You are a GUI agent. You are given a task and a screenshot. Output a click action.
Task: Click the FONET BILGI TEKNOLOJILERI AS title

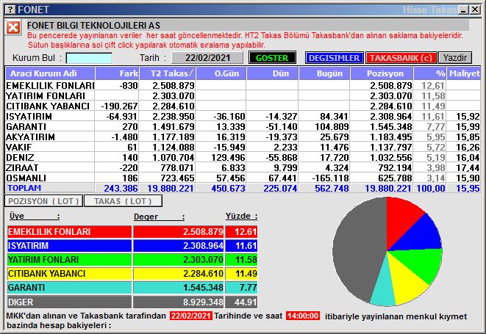93,26
